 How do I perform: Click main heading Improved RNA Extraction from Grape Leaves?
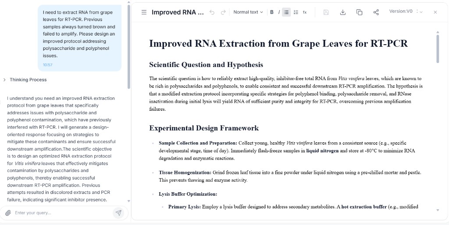pyautogui.click(x=278, y=43)
